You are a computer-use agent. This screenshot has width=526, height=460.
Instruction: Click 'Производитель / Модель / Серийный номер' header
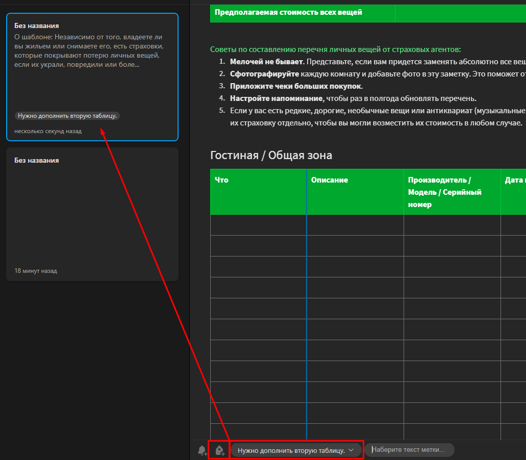452,192
